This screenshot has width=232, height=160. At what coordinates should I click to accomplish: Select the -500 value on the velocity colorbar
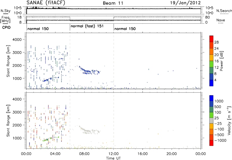(219, 135)
